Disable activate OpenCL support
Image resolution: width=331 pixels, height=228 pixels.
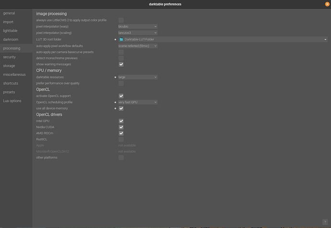[121, 96]
